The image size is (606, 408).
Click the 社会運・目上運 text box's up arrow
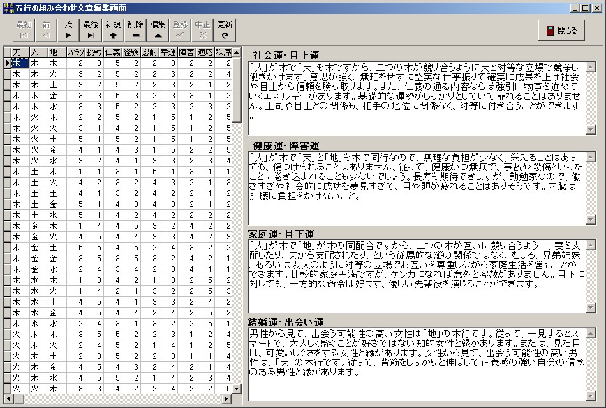click(x=590, y=67)
